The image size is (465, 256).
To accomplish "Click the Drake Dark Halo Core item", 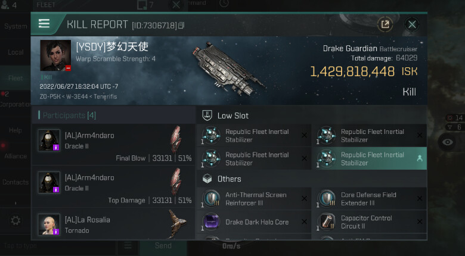I will (253, 222).
